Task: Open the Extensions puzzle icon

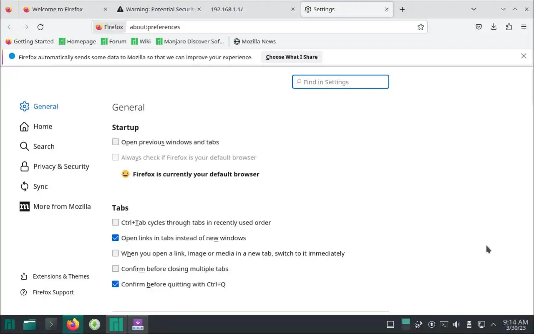Action: [x=509, y=27]
